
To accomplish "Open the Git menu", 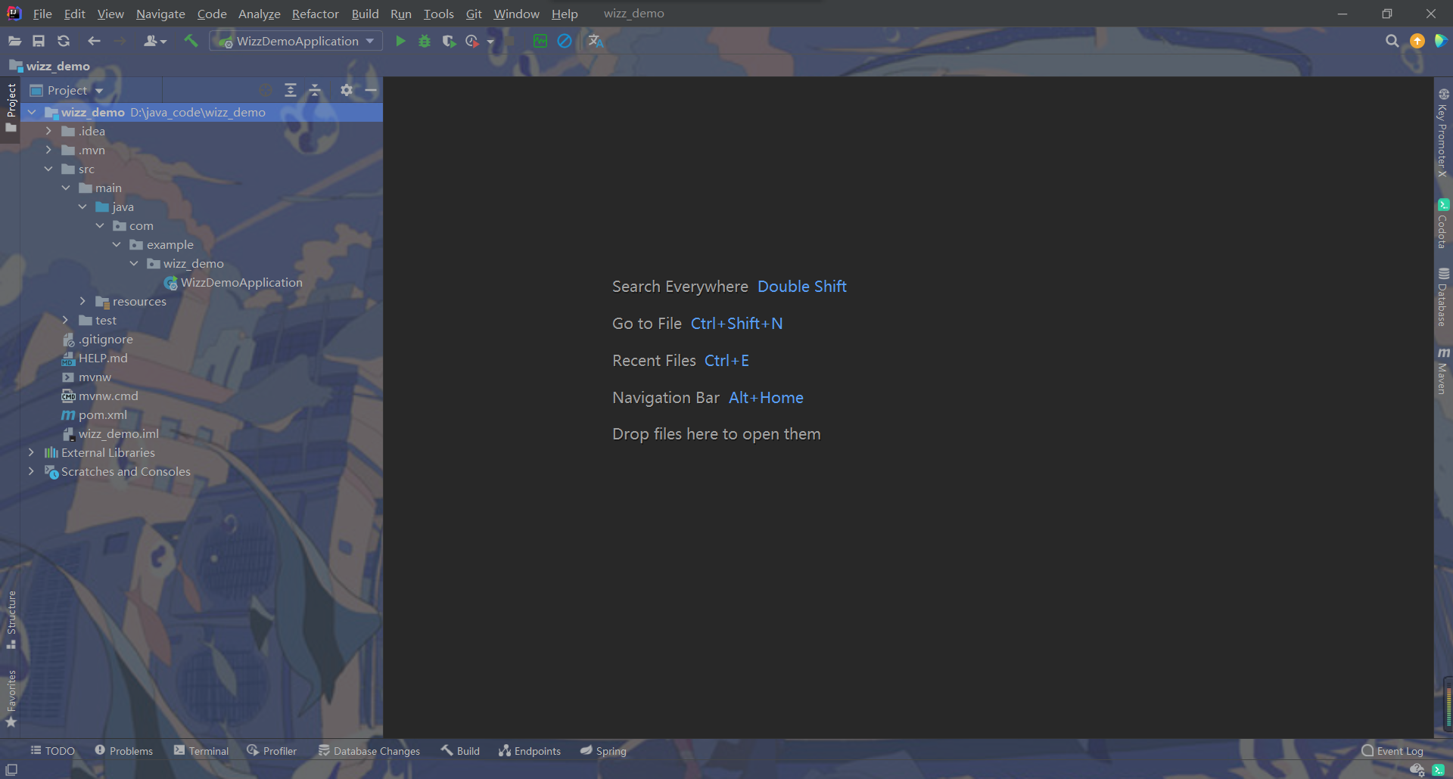I will point(474,14).
